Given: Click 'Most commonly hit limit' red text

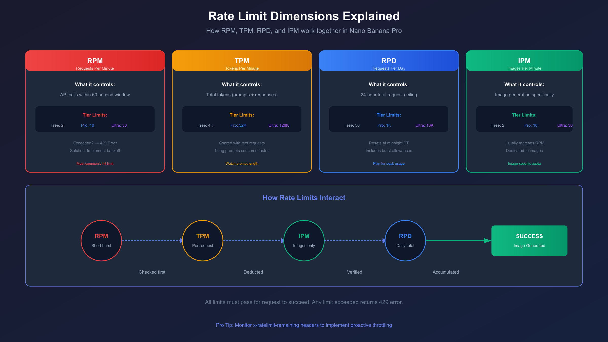Looking at the screenshot, I should tap(95, 163).
